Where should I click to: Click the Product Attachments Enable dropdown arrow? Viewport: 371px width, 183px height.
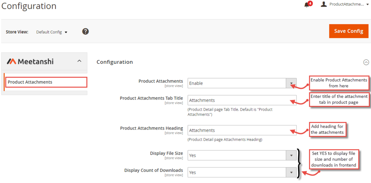[291, 83]
